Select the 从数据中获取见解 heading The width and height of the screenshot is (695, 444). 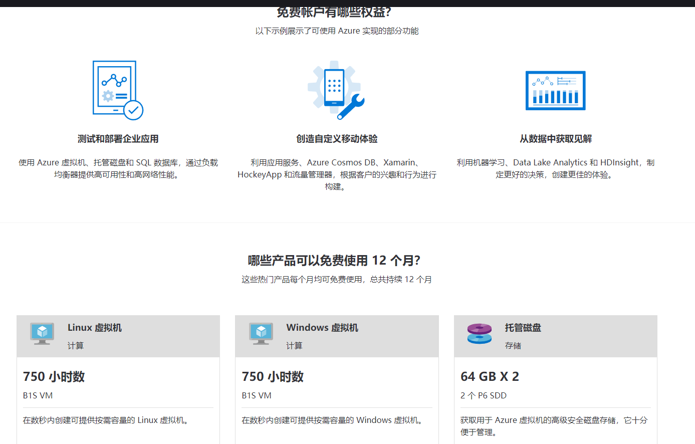556,139
